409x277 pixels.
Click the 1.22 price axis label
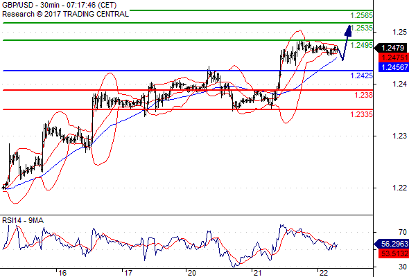tap(399, 188)
